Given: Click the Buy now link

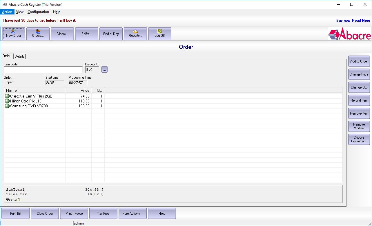Looking at the screenshot, I should 343,21.
